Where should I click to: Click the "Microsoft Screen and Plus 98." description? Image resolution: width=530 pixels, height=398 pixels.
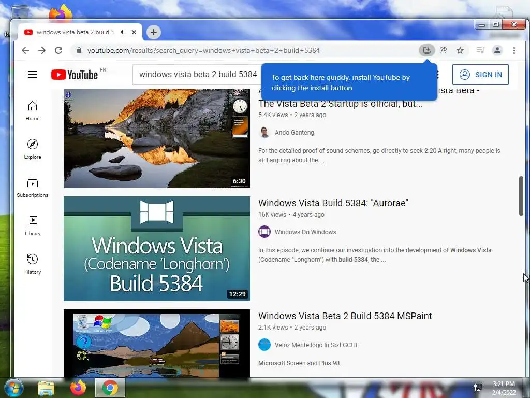tap(300, 363)
